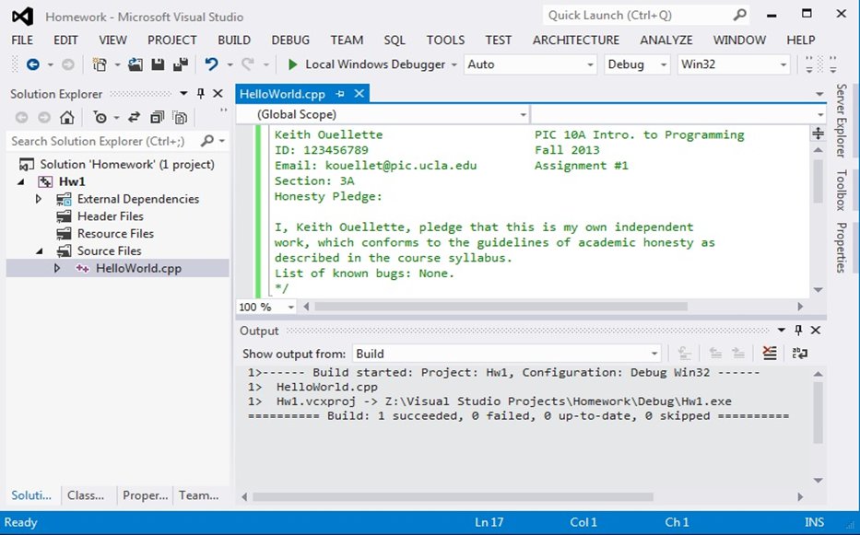Click the Collapse All icon in Solution Explorer

157,117
